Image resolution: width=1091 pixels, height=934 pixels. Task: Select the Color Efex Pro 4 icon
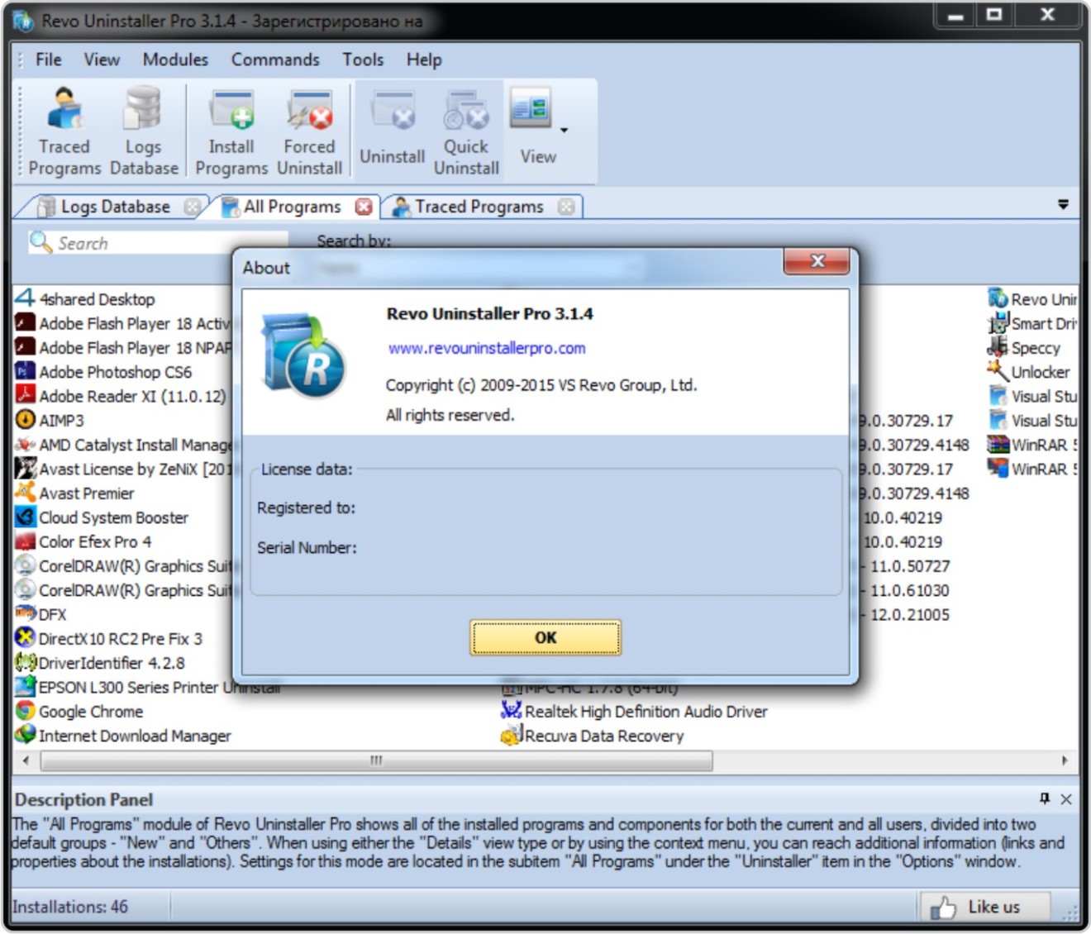(x=25, y=541)
